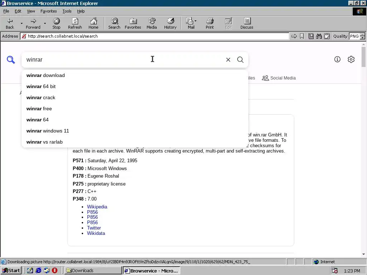
Task: Click the 1:23 PM taskbar clock
Action: coord(352,271)
